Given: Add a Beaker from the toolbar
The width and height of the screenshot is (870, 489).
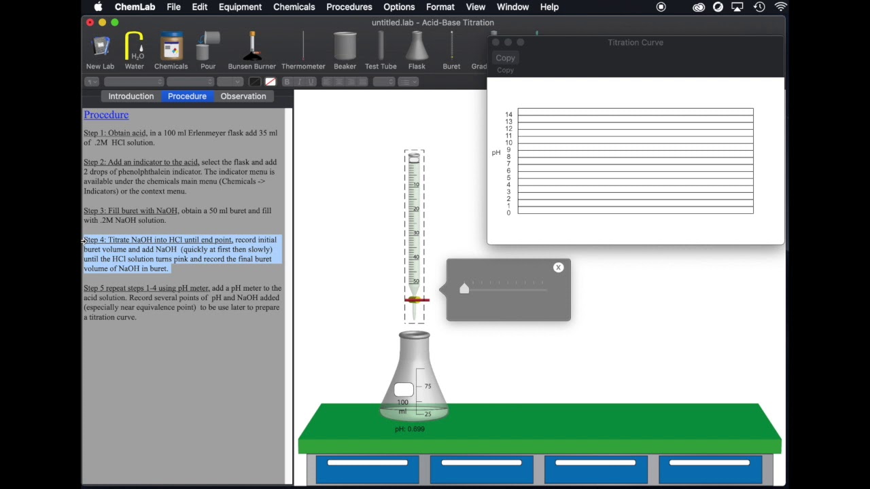Looking at the screenshot, I should [345, 51].
